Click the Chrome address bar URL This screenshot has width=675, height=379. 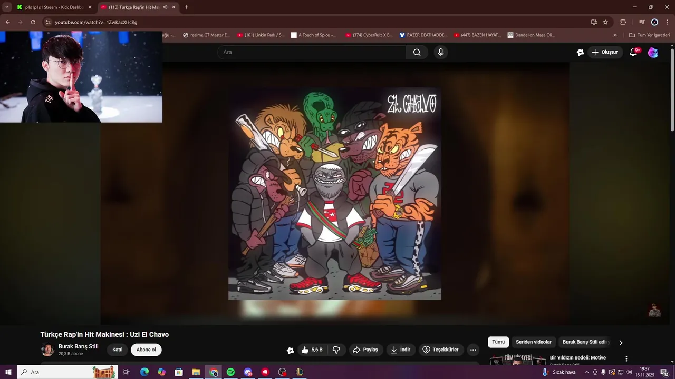pos(96,22)
